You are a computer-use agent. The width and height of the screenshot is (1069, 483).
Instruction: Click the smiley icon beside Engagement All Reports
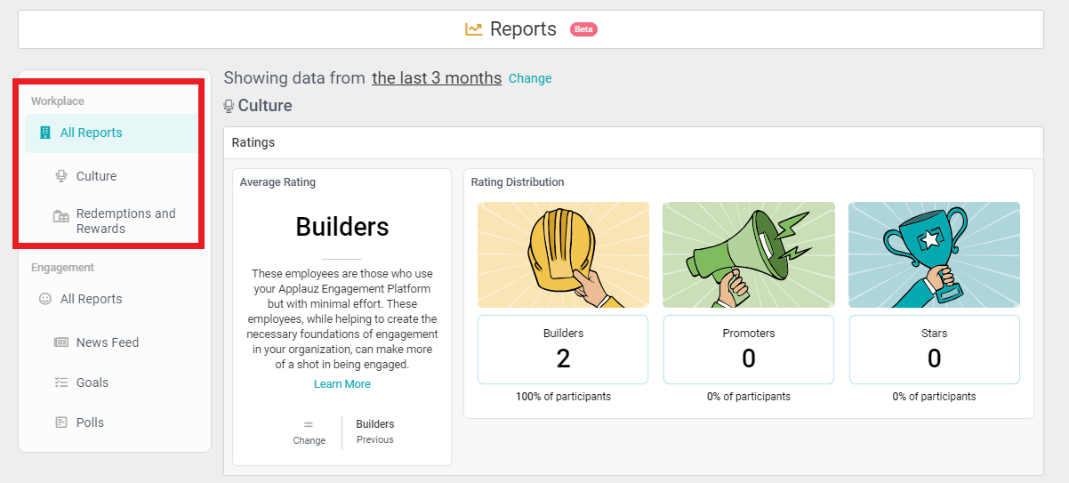45,299
